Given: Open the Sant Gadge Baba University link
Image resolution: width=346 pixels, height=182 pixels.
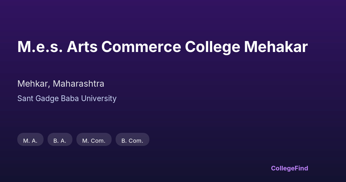Looking at the screenshot, I should point(67,99).
